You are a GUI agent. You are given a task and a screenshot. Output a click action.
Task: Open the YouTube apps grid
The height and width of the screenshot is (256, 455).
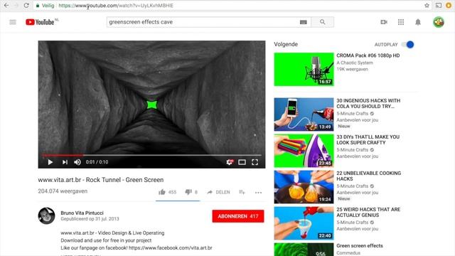[x=401, y=22]
